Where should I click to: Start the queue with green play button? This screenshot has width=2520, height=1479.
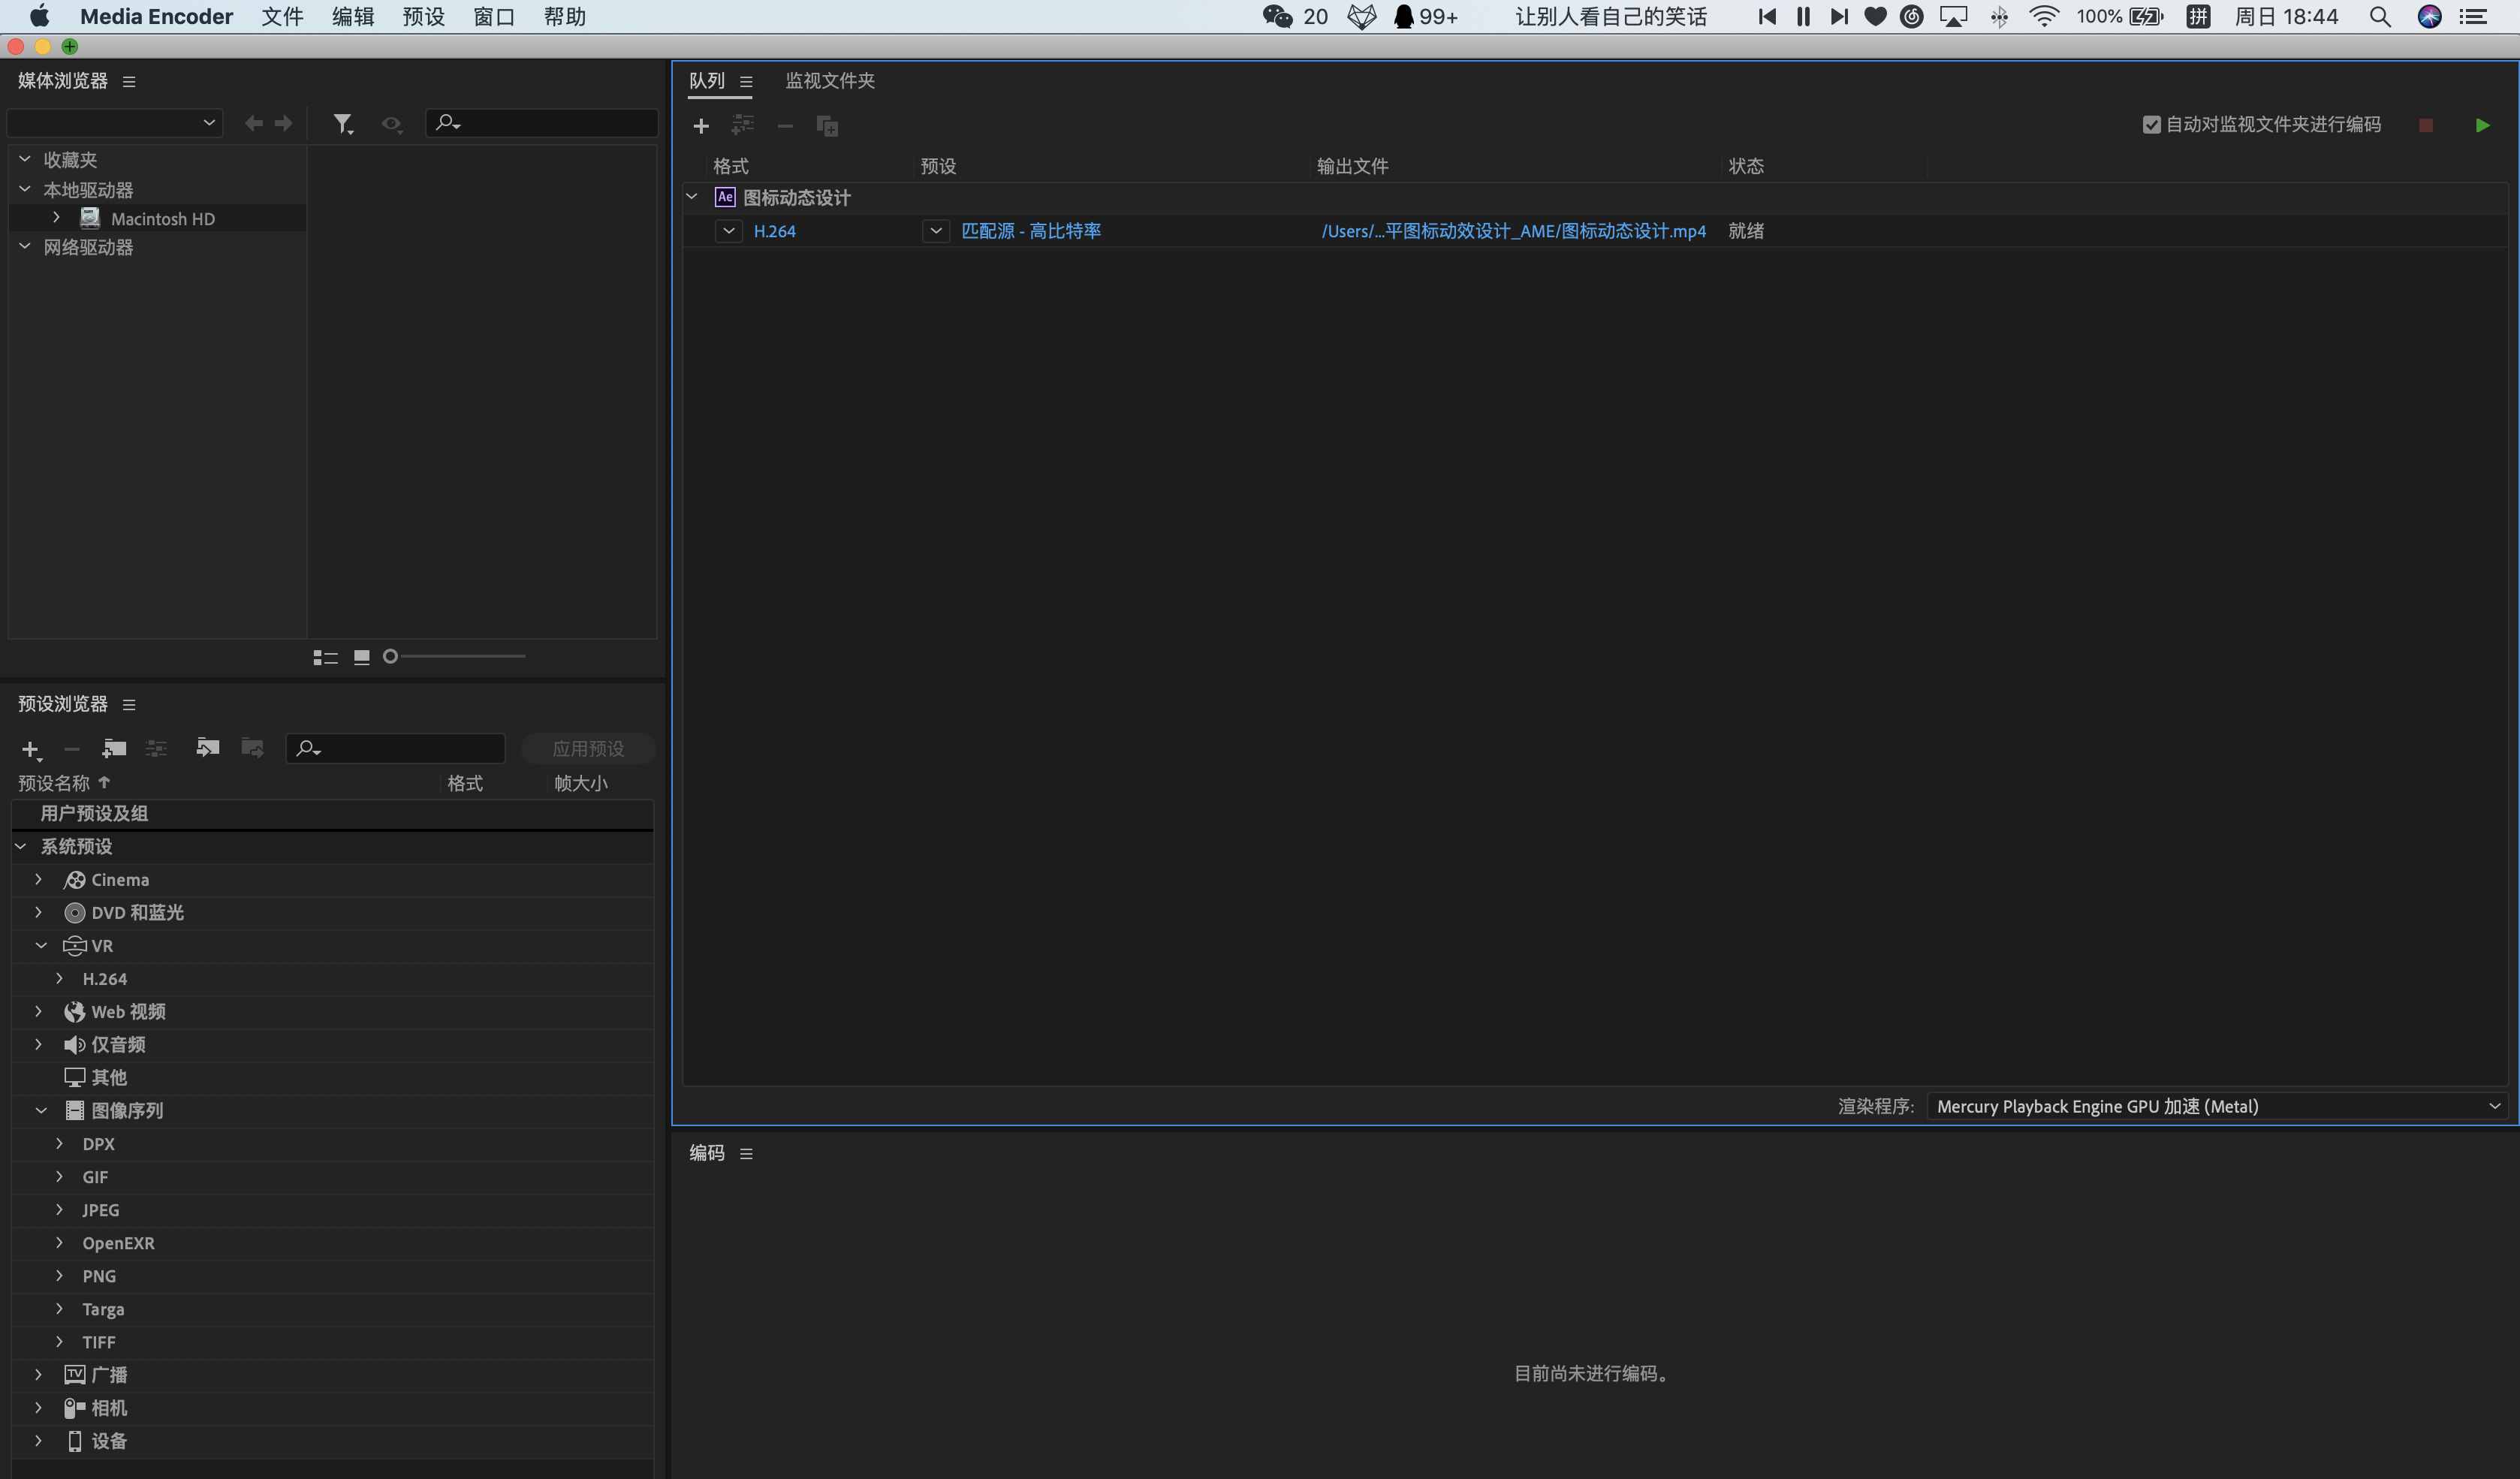click(2482, 125)
